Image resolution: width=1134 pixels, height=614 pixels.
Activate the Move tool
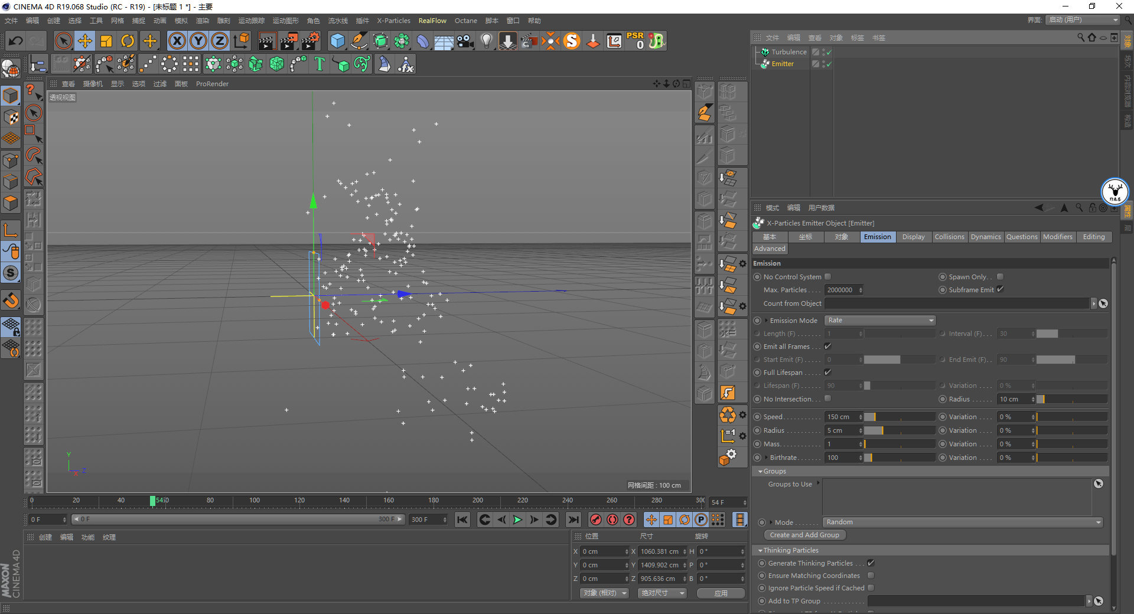tap(85, 41)
